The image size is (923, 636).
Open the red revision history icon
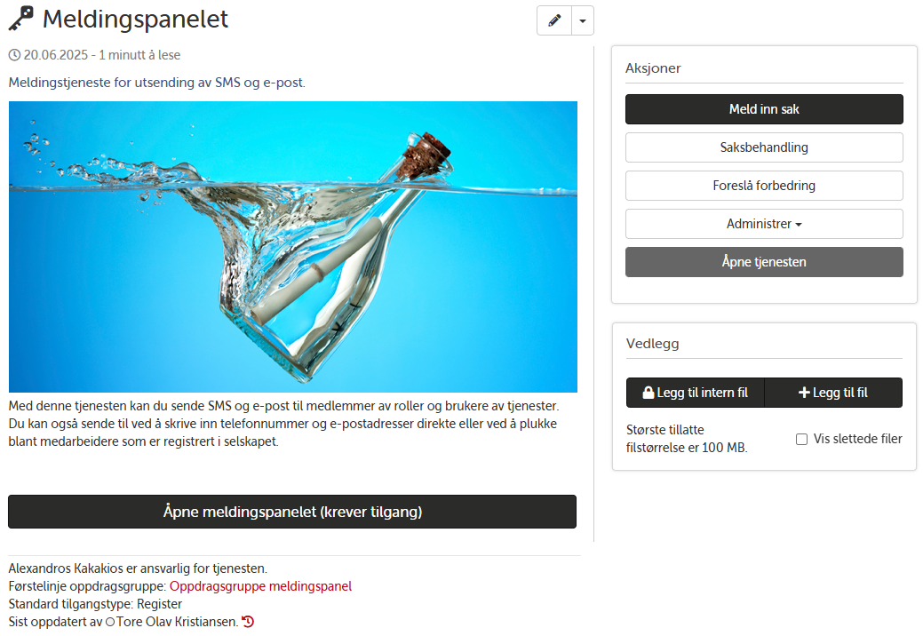tap(248, 621)
